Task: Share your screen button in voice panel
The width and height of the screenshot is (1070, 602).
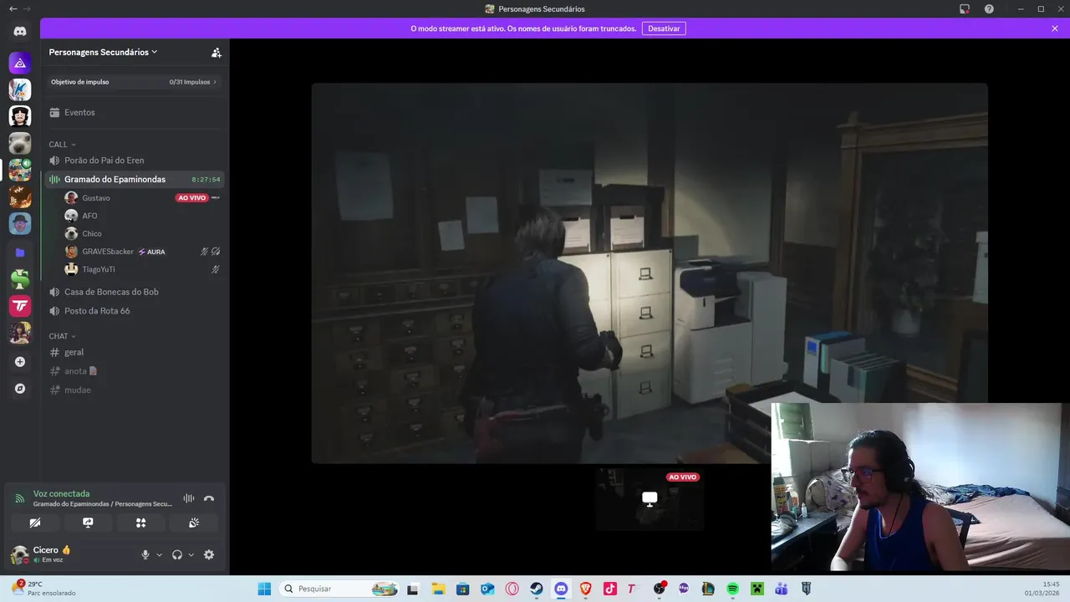Action: 88,523
